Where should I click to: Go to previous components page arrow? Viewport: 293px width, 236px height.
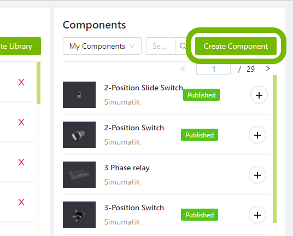(x=183, y=68)
